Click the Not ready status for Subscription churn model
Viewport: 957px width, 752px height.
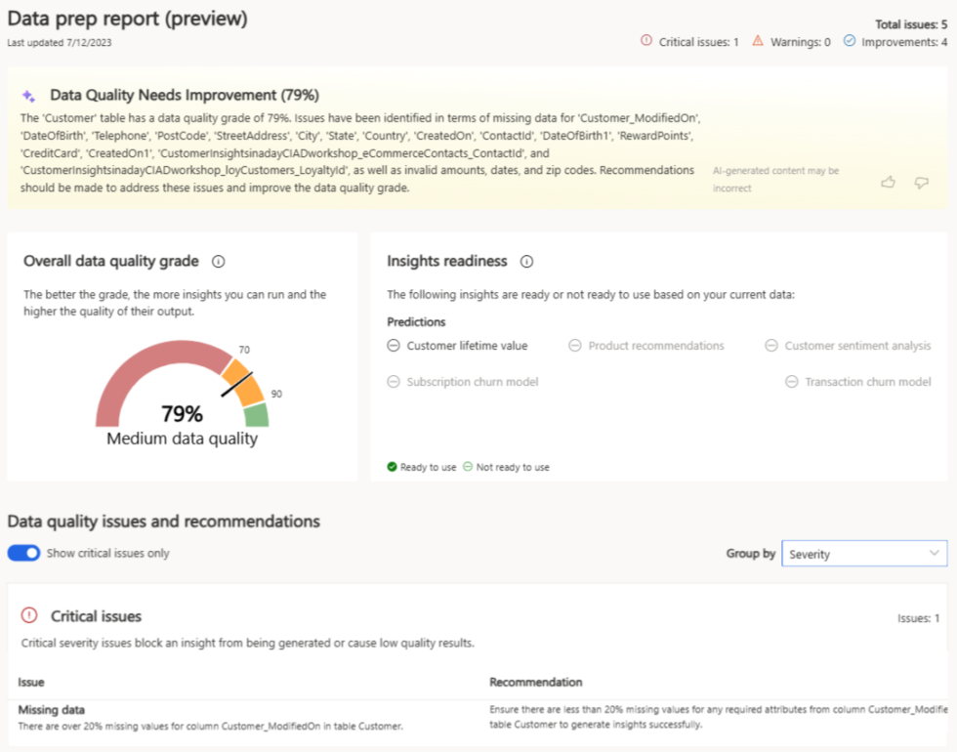point(392,382)
